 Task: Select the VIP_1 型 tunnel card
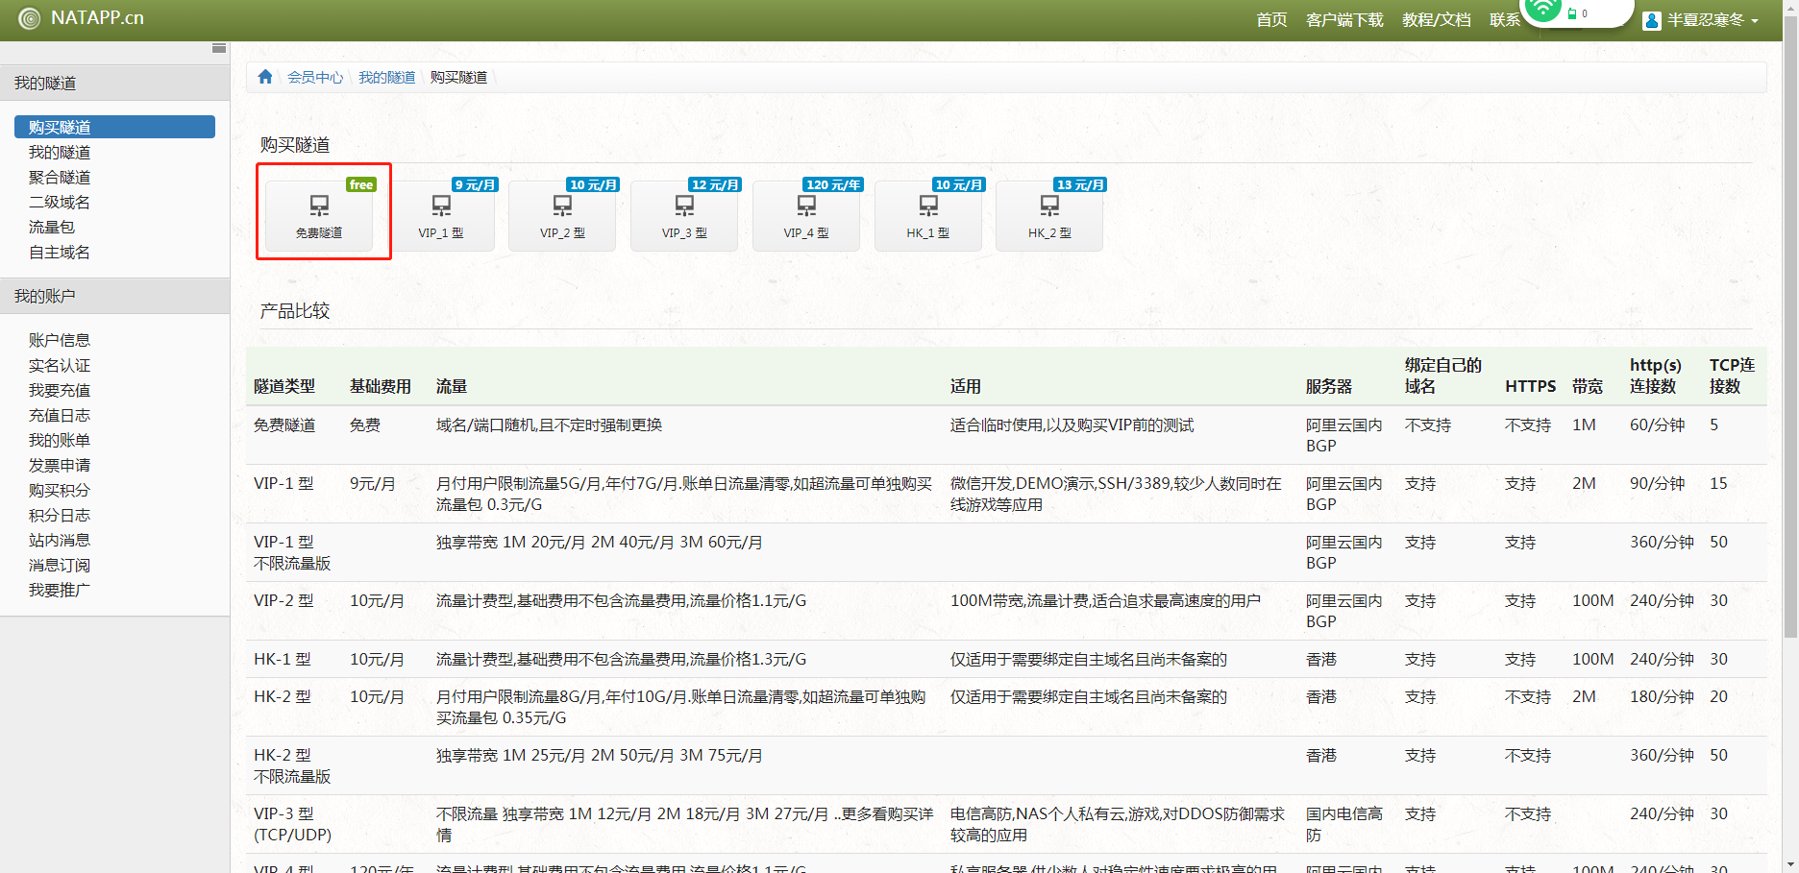pos(441,216)
